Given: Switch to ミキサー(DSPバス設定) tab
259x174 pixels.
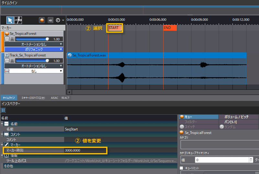Looking at the screenshot, I should 33,98.
